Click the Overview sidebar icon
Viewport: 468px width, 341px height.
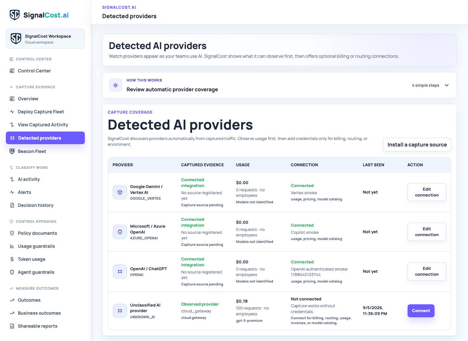click(x=12, y=99)
